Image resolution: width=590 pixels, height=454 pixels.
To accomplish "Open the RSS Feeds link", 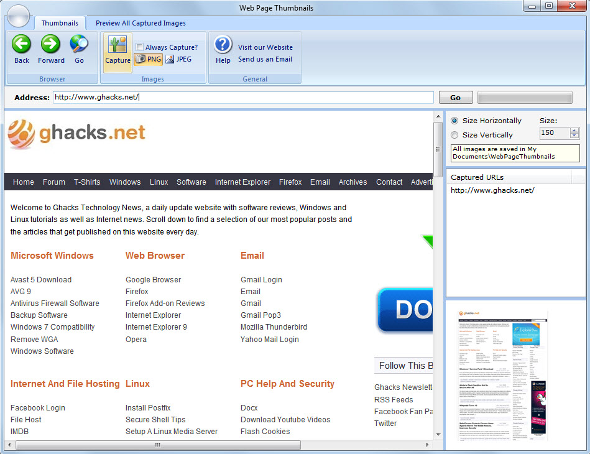I will pos(394,400).
